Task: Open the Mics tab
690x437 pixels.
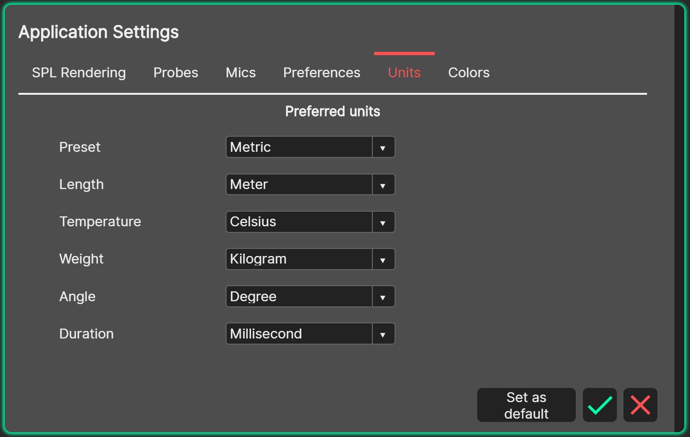Action: click(240, 73)
